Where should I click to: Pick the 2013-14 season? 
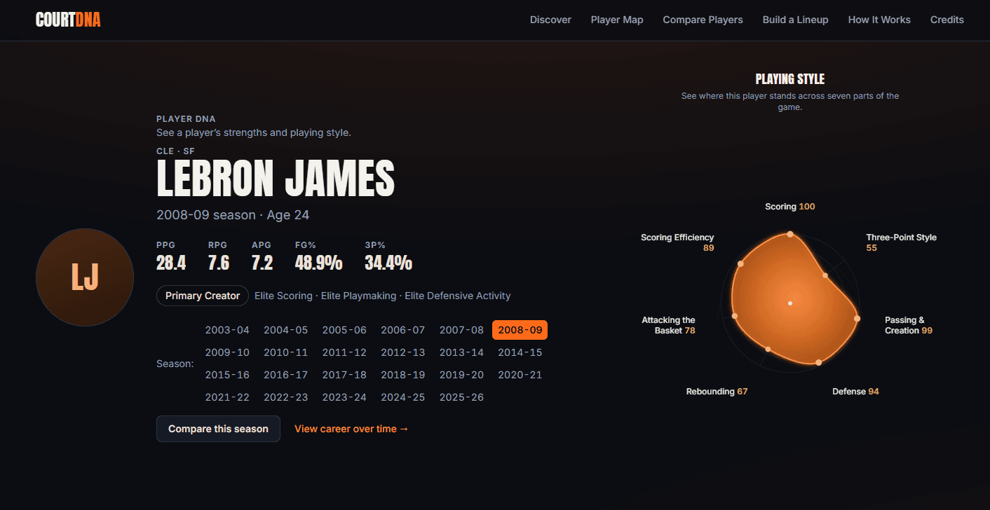click(x=461, y=352)
